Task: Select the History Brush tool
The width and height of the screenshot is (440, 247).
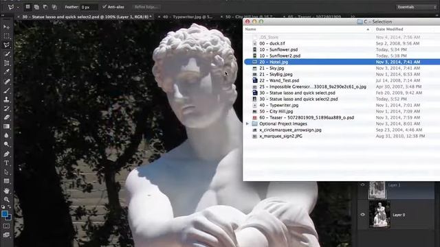Action: pyautogui.click(x=6, y=108)
